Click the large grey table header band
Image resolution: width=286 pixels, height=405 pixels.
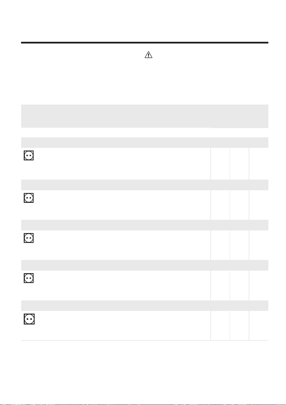click(x=145, y=116)
